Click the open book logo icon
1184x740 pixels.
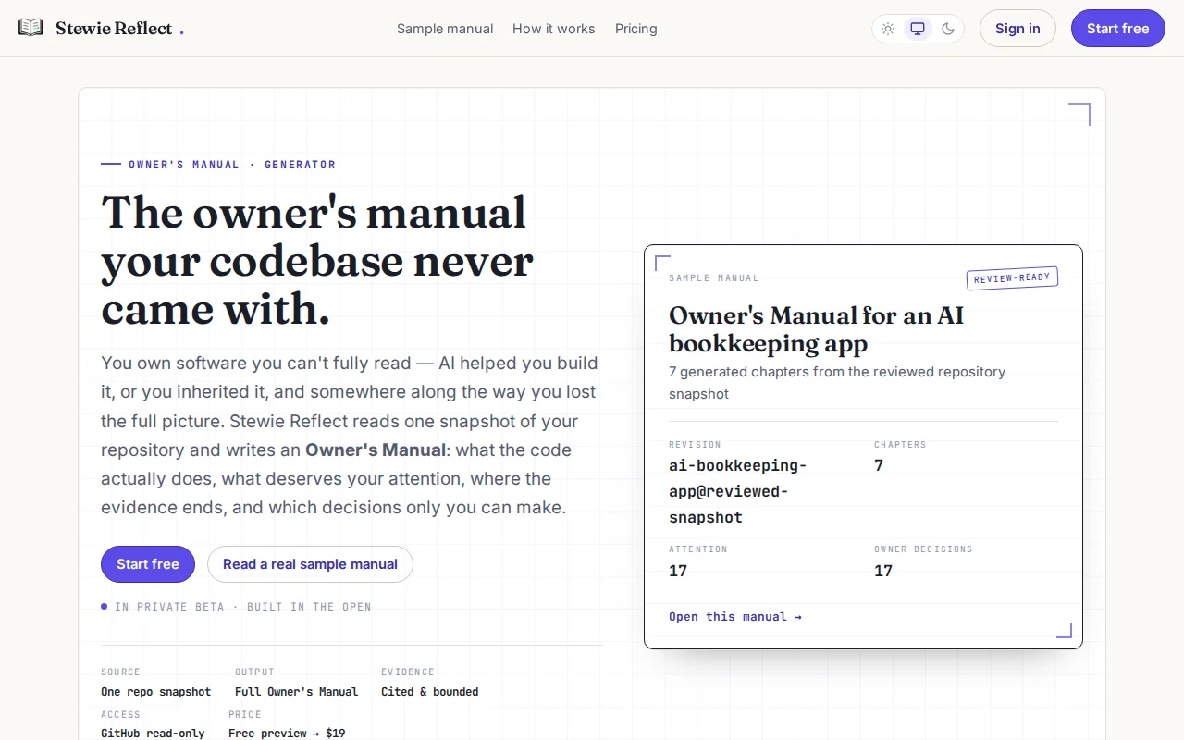point(31,28)
